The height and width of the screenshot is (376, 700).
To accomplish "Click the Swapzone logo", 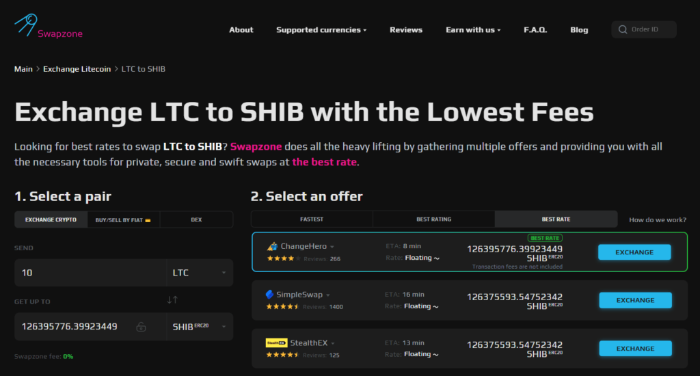I will coord(48,27).
